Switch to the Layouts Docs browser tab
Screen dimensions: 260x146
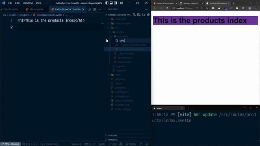tap(165, 3)
